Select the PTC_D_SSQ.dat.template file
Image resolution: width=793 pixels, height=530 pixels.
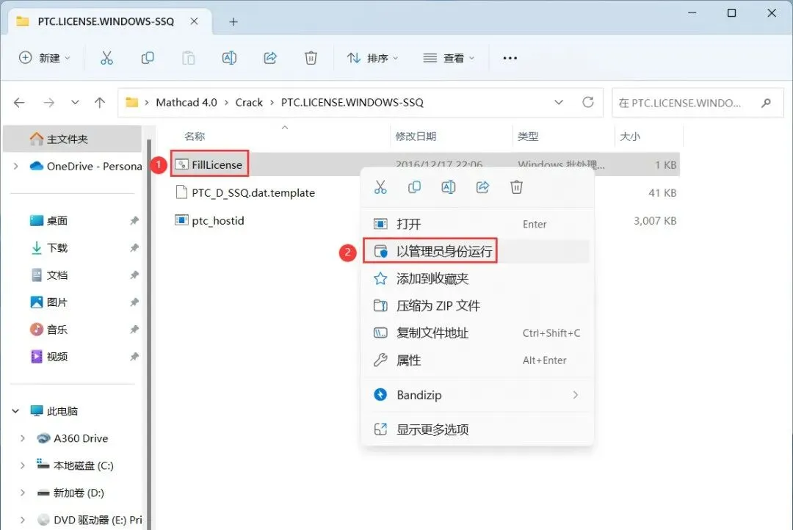tap(245, 192)
